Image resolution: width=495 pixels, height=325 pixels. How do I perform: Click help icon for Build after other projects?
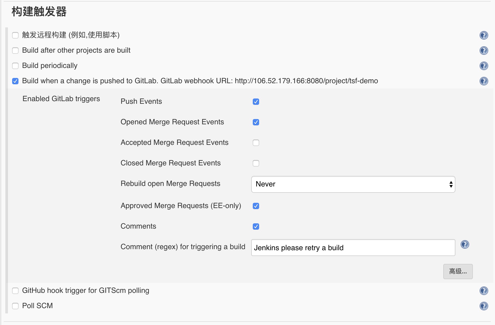484,51
